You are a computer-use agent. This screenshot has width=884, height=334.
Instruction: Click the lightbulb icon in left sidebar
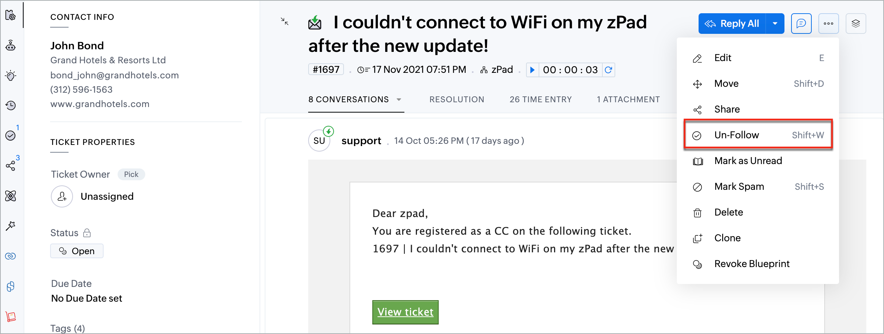(x=11, y=76)
